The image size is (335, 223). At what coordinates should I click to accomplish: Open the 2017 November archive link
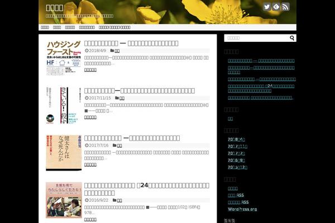pyautogui.click(x=237, y=147)
